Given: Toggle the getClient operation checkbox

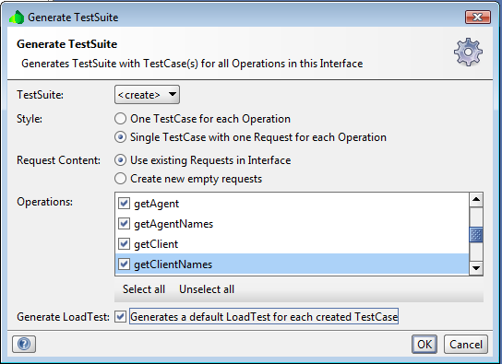Looking at the screenshot, I should (124, 244).
